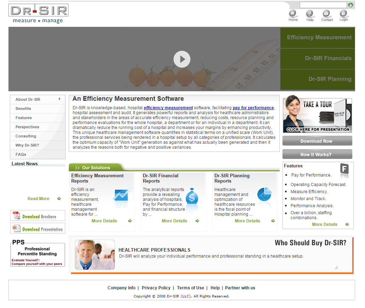Click Download Presentation PowerPoint icon
The image size is (365, 308).
[17, 228]
